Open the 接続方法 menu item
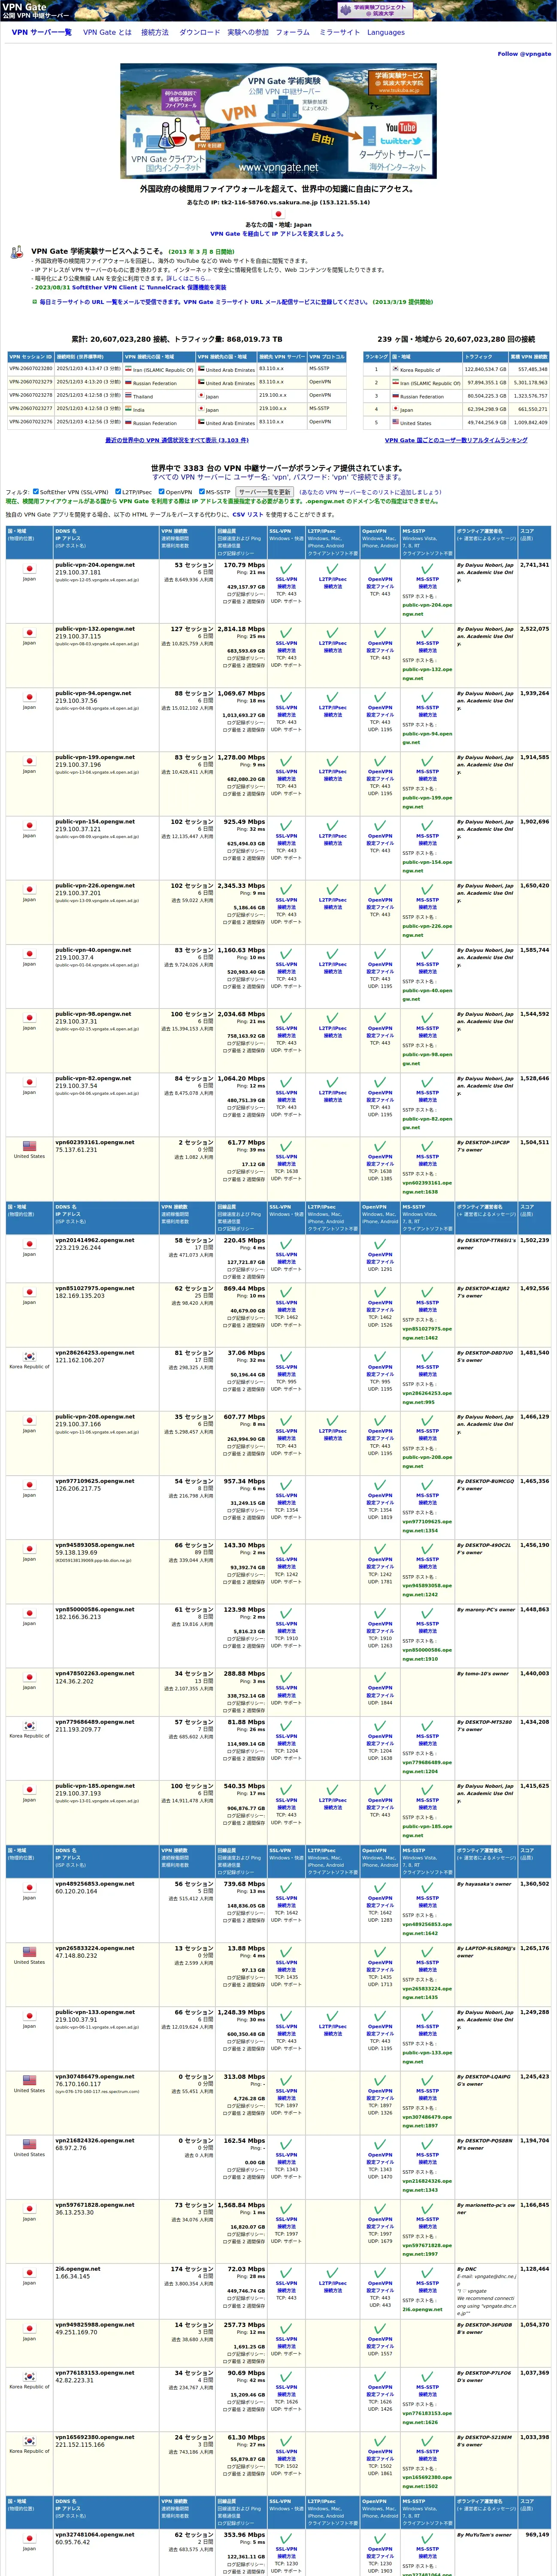This screenshot has height=2576, width=557. point(155,32)
